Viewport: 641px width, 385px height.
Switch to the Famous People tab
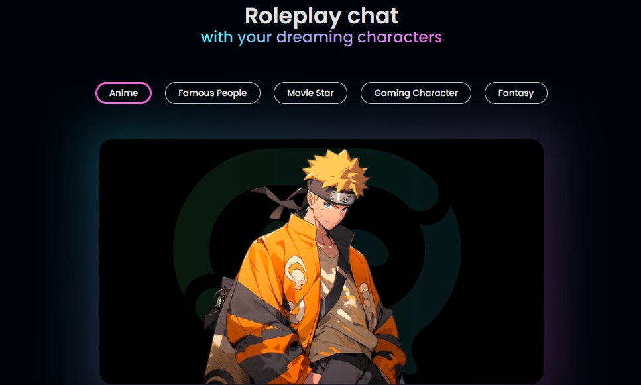pyautogui.click(x=213, y=93)
